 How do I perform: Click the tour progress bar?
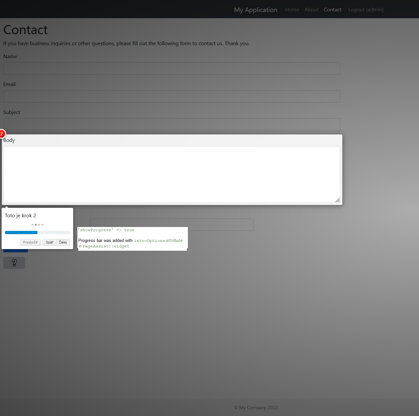[37, 233]
